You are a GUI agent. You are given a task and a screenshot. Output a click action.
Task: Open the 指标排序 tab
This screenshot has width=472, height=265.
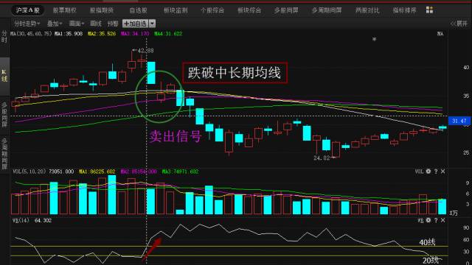(404, 10)
